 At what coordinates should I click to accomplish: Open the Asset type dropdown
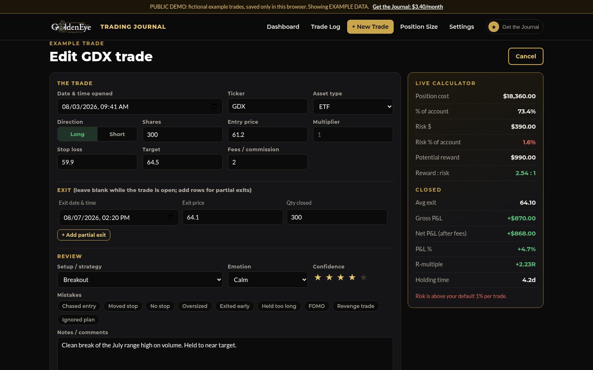pos(353,106)
